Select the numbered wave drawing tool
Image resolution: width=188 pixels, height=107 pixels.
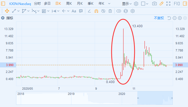[34, 11]
